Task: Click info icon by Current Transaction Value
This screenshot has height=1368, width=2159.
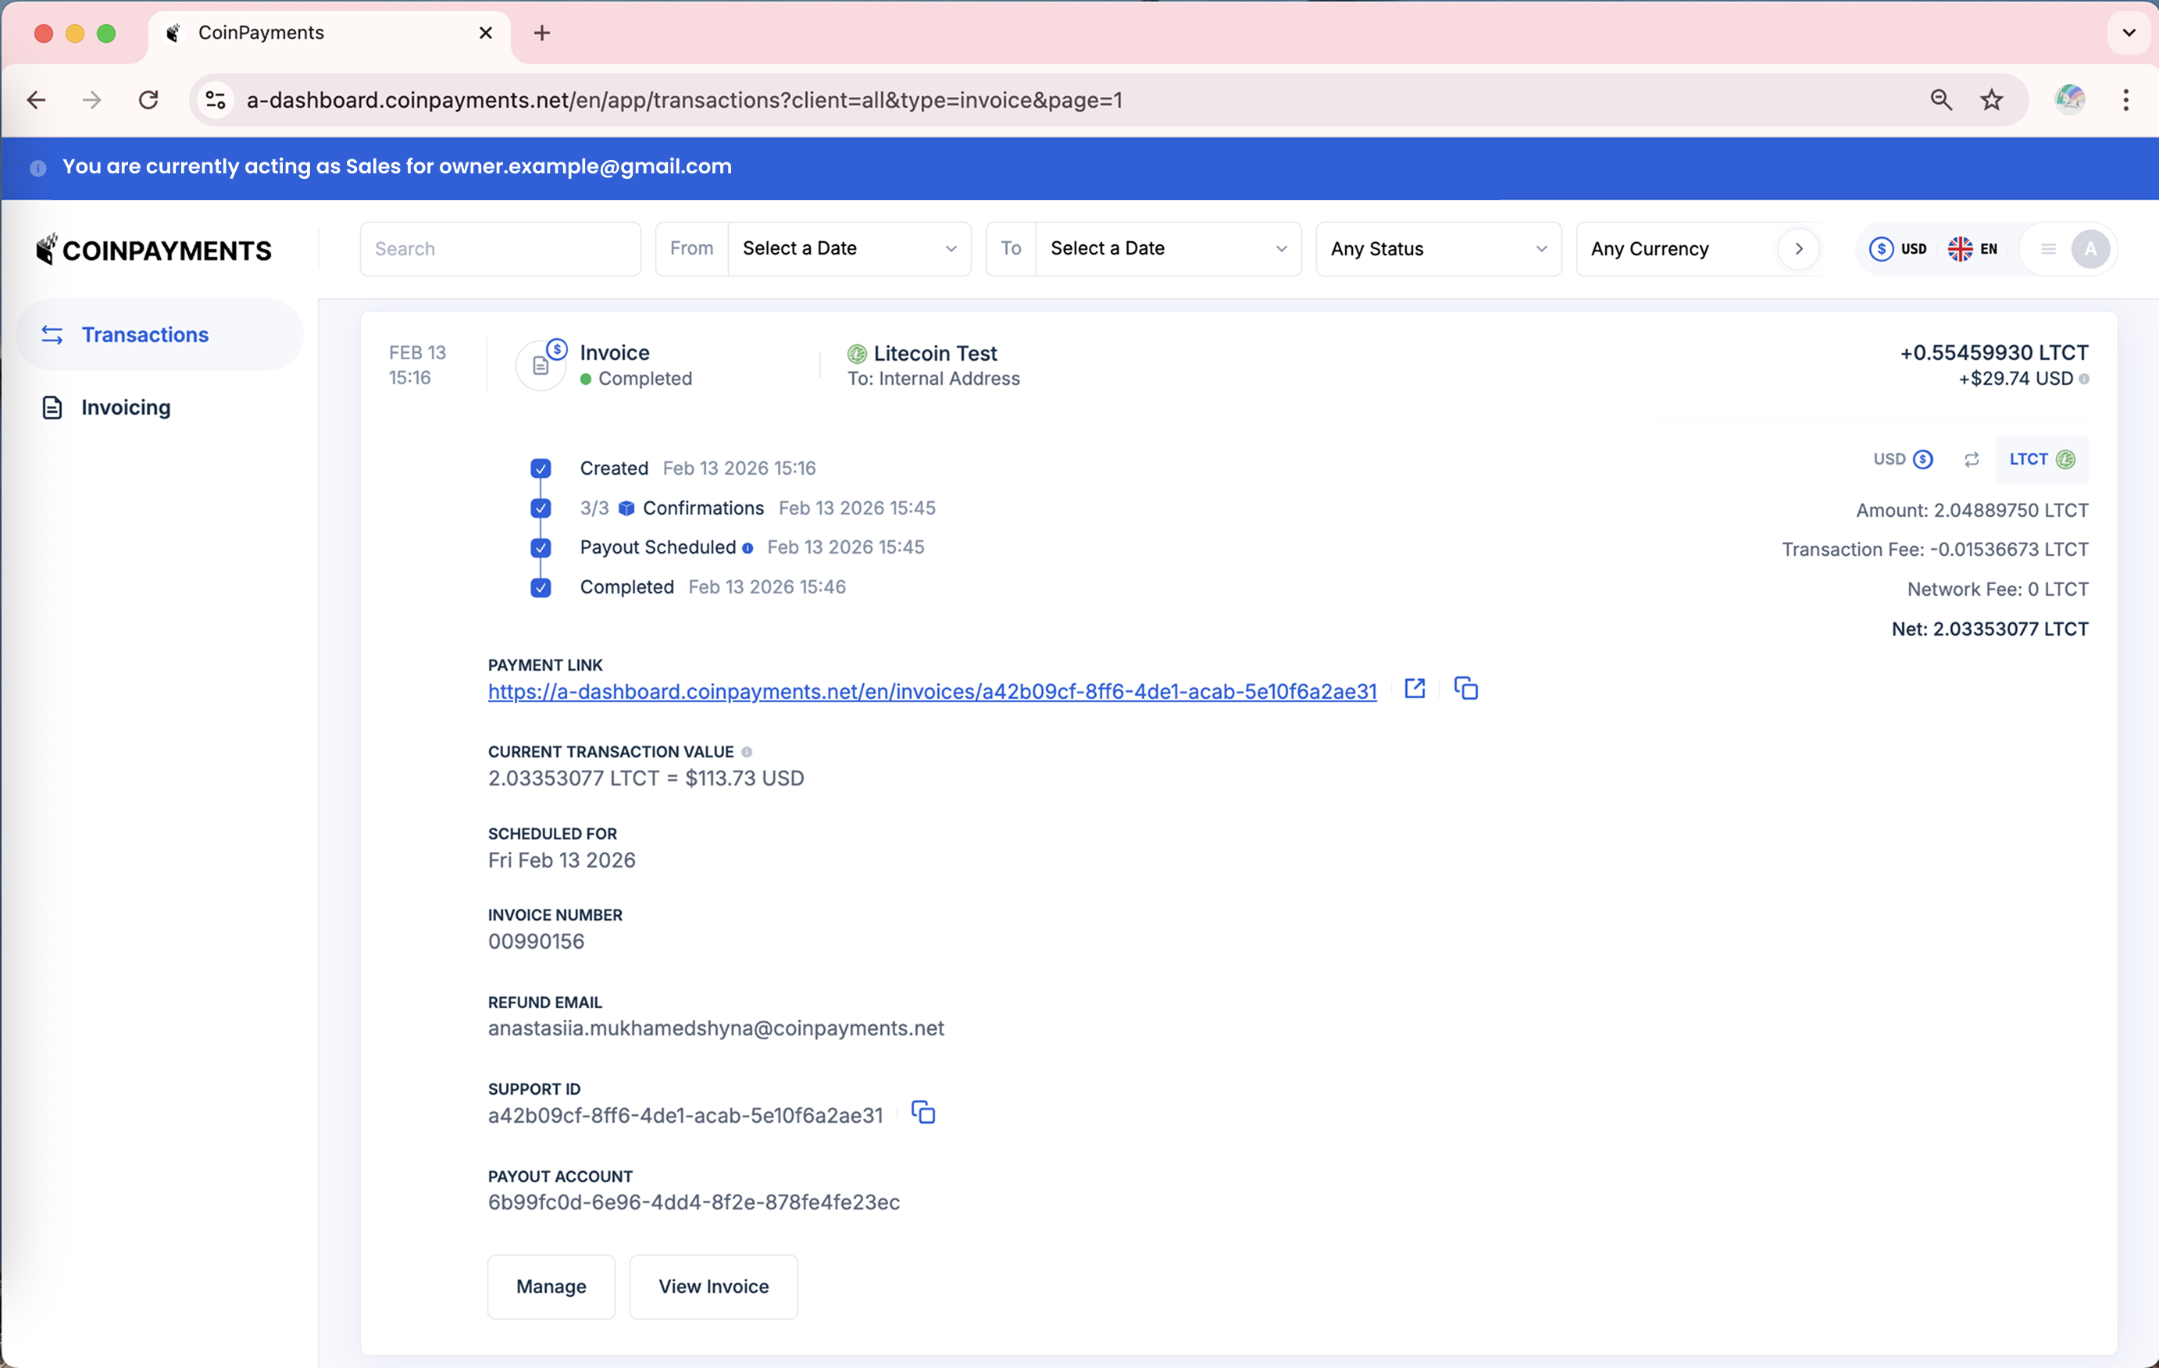Action: pyautogui.click(x=747, y=752)
